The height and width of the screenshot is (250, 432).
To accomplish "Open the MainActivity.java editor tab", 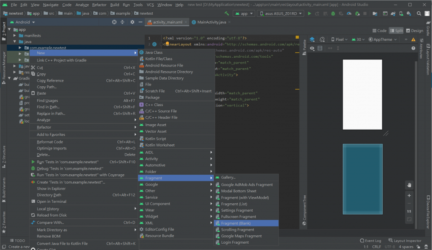I will [x=211, y=22].
